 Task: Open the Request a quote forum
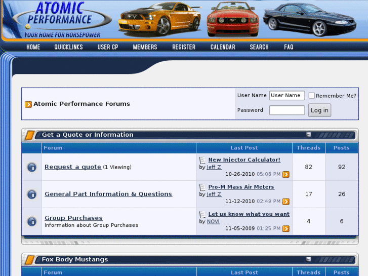pyautogui.click(x=73, y=167)
